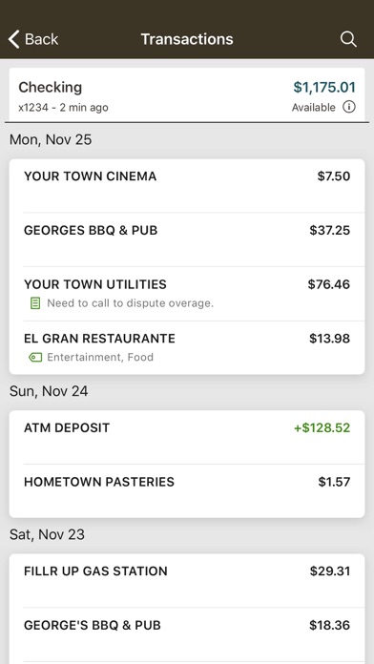Open the YOUR TOWN CINEMA transaction
The image size is (374, 664).
pyautogui.click(x=187, y=185)
